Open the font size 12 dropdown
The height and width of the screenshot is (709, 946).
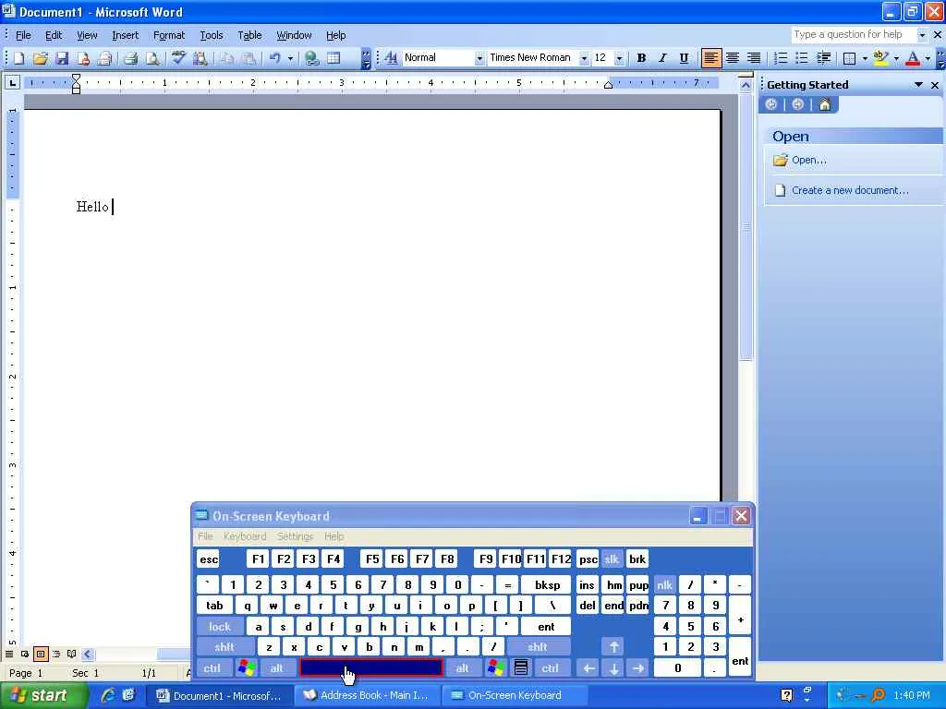click(x=620, y=58)
